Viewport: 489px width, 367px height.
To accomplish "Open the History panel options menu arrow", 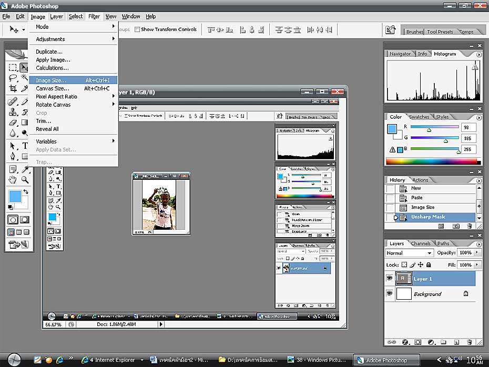I will (x=478, y=180).
